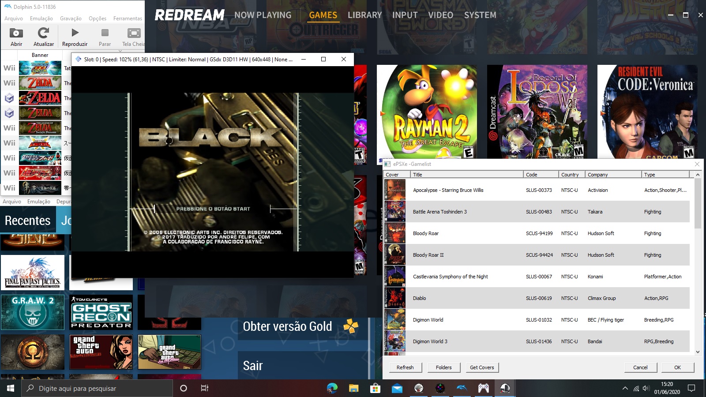The width and height of the screenshot is (706, 397).
Task: Open the Mail app from taskbar
Action: tap(397, 388)
